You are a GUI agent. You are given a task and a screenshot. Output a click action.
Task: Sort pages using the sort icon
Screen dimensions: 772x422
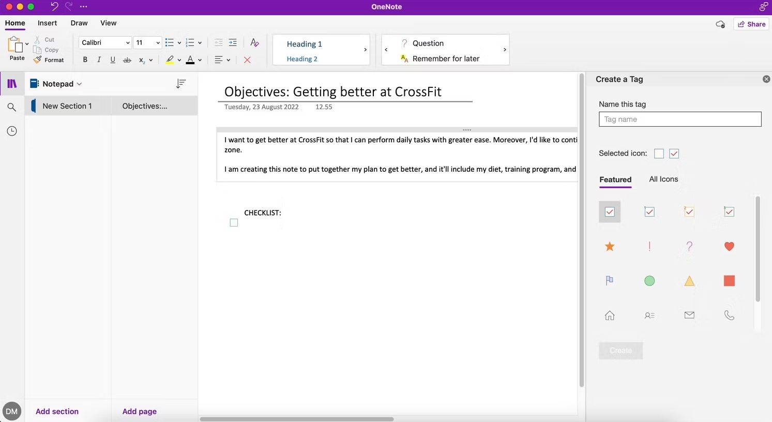tap(181, 84)
